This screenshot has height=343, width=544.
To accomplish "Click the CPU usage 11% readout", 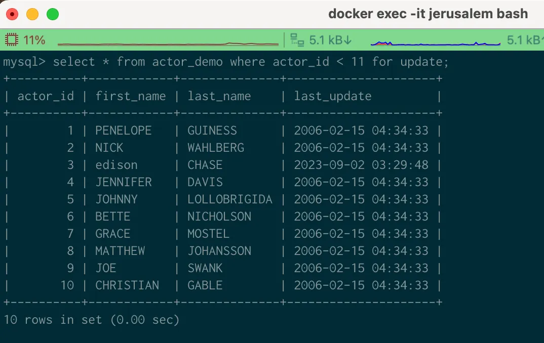I will (x=34, y=40).
